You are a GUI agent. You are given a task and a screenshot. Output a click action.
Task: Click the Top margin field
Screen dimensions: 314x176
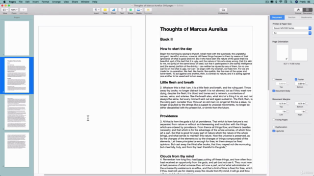(281, 103)
